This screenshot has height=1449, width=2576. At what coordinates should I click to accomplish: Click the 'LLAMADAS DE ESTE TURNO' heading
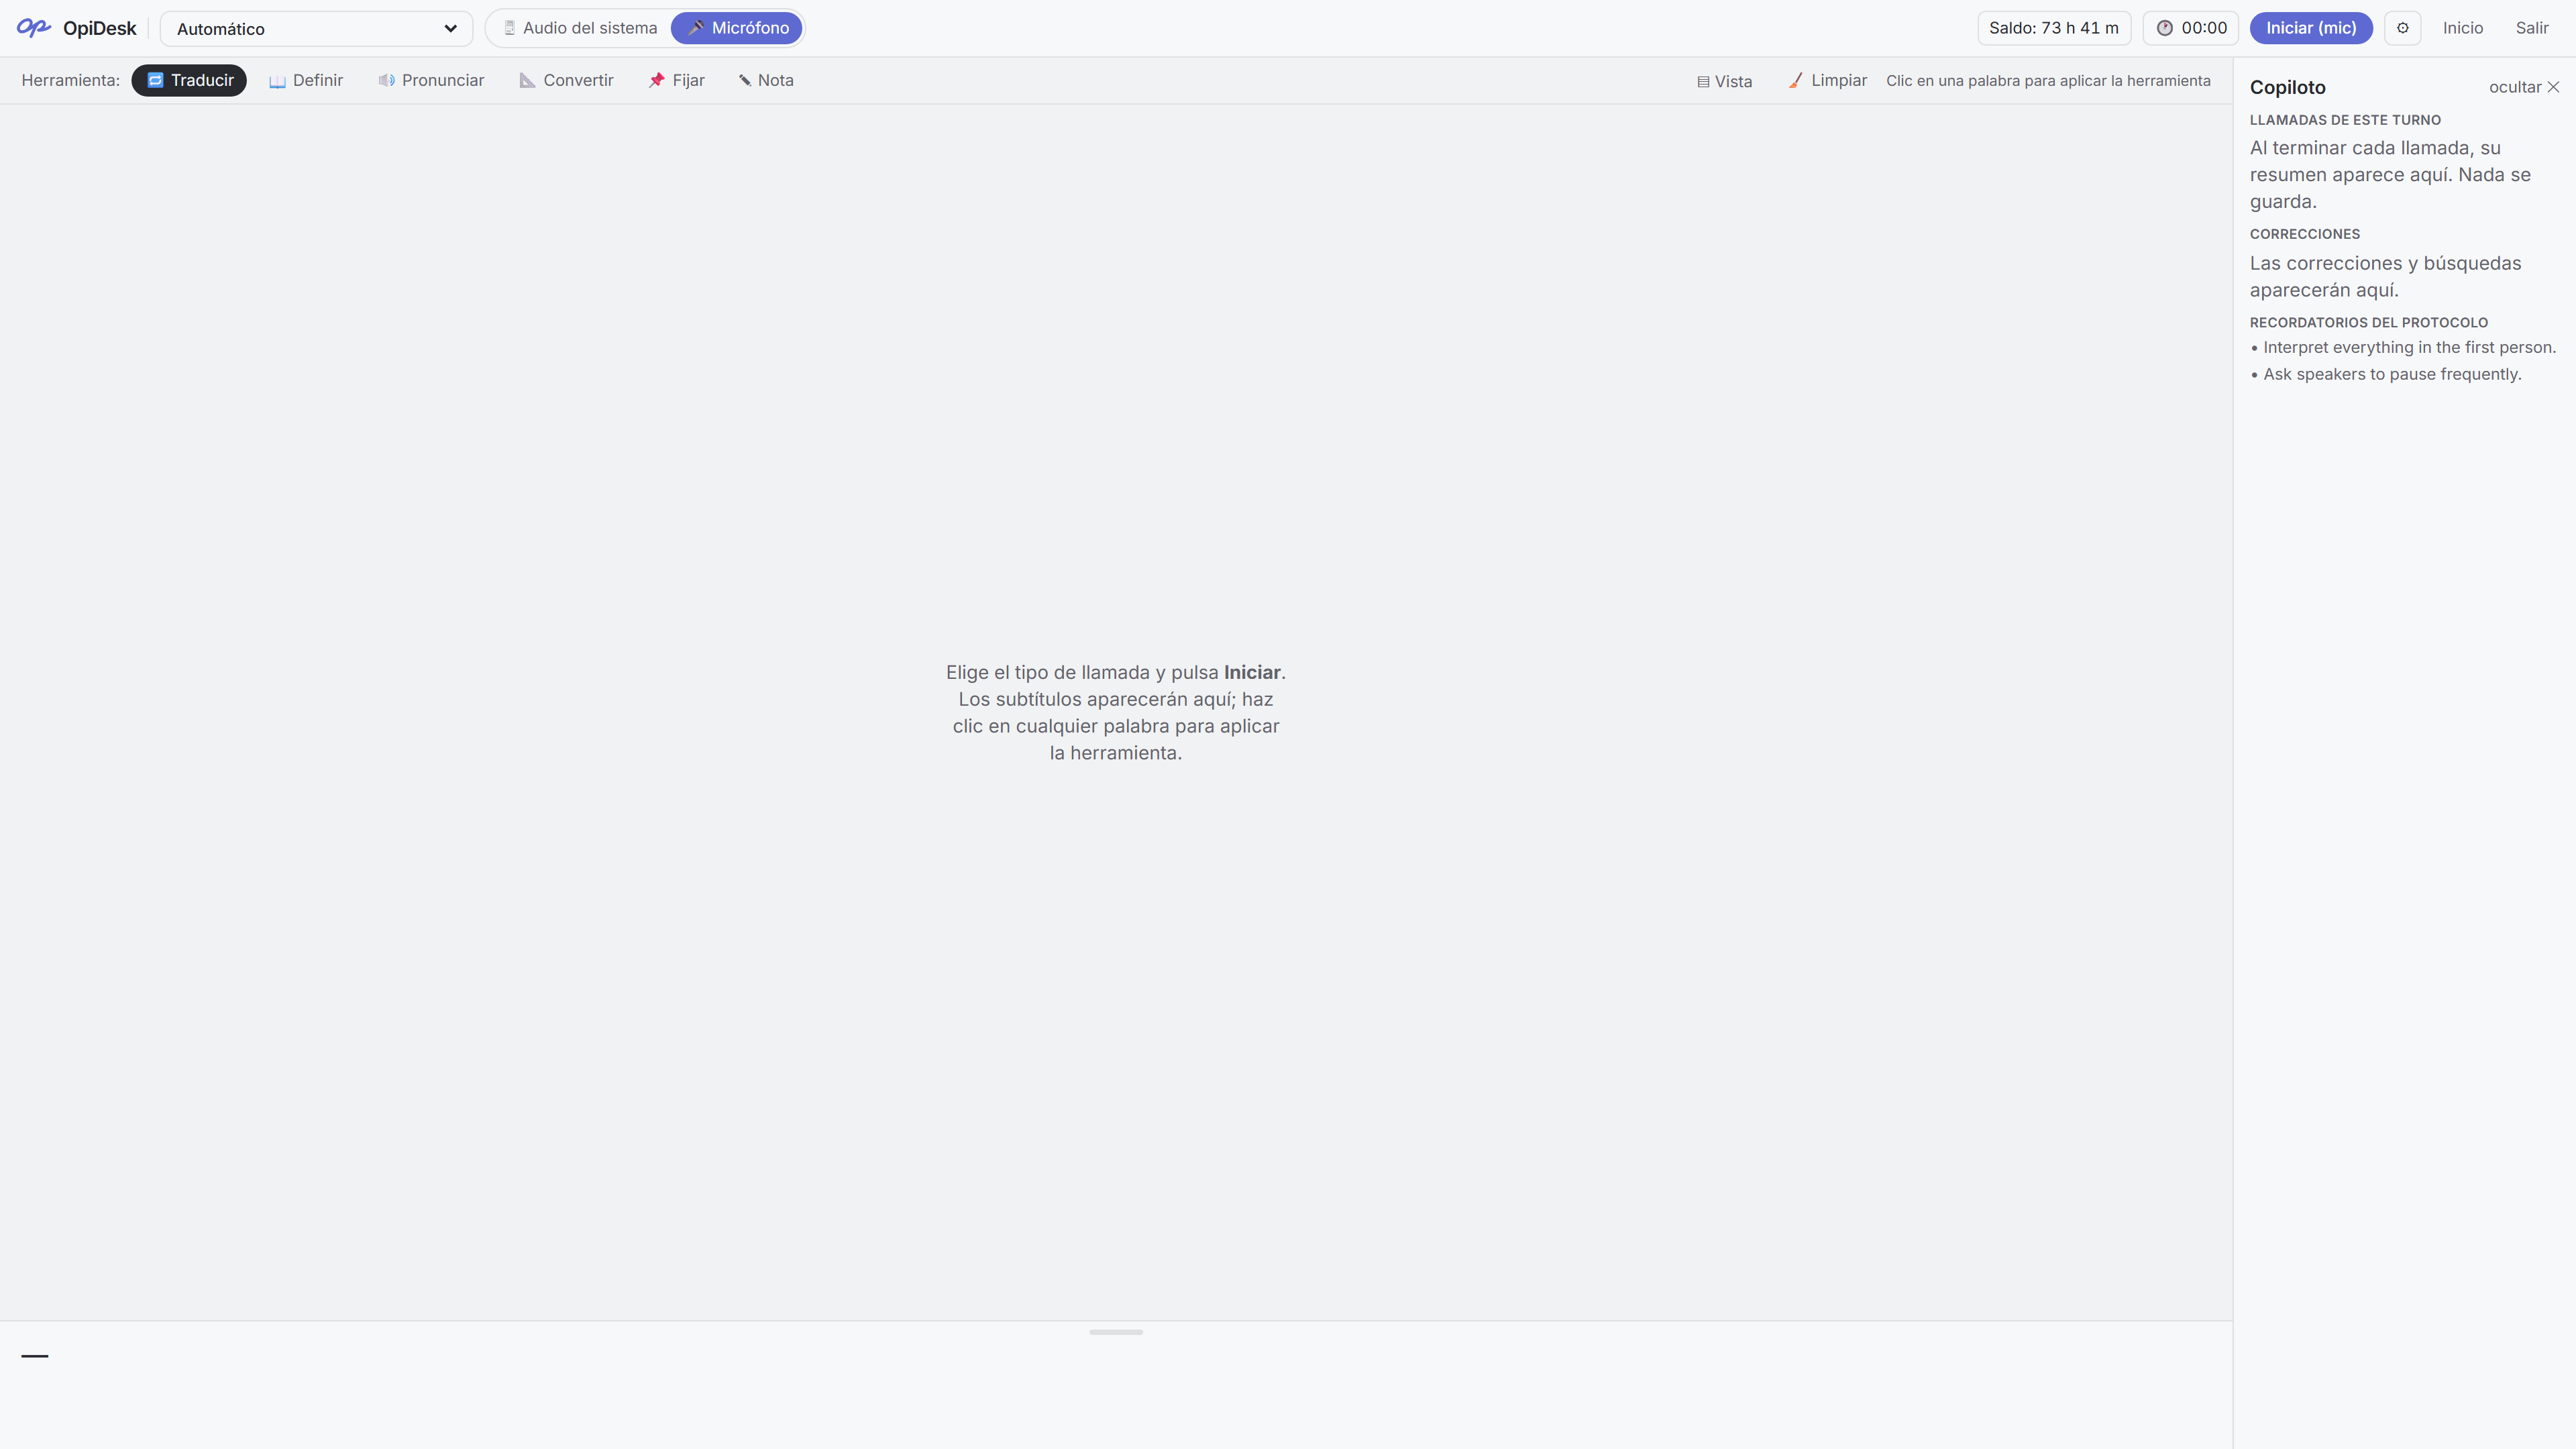[2345, 120]
